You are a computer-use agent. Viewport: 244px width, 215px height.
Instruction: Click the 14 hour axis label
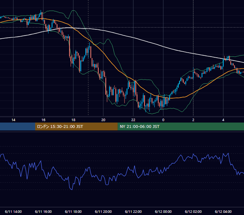click(13, 120)
